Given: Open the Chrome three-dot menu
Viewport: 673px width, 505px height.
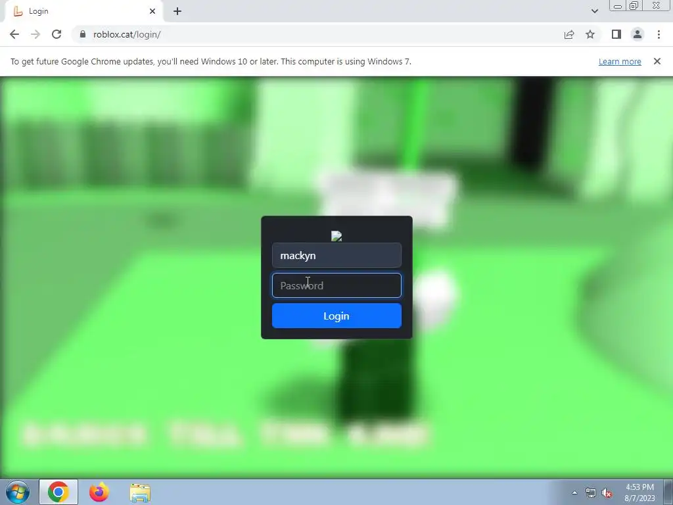Looking at the screenshot, I should [659, 34].
